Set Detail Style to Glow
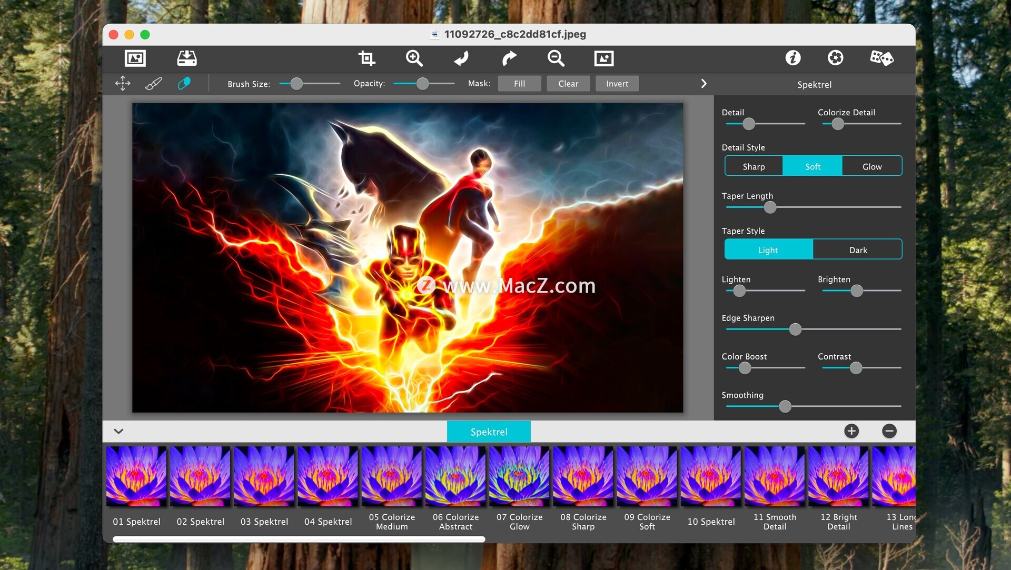This screenshot has width=1011, height=570. (x=872, y=166)
